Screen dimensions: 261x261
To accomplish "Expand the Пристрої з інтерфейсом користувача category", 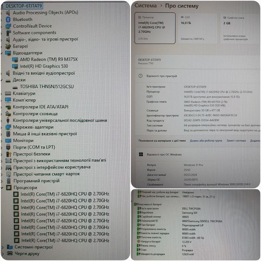I will click(2, 168).
